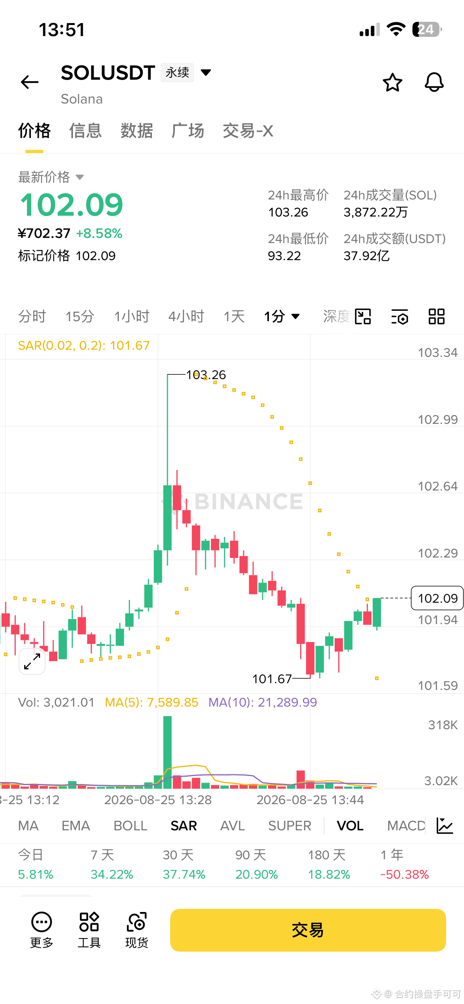Enable the BOLL indicator
The image size is (464, 1004).
point(130,826)
